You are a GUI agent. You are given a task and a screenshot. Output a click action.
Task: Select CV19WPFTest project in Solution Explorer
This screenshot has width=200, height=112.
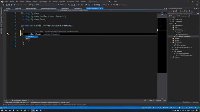click(178, 21)
